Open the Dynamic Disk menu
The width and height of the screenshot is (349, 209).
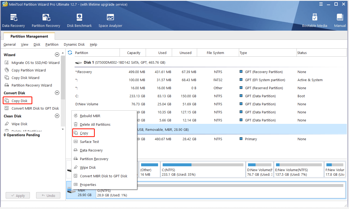pos(74,44)
